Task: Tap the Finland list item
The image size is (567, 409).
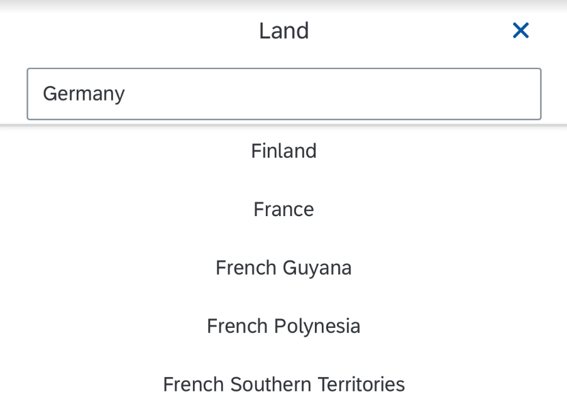Action: click(x=283, y=151)
